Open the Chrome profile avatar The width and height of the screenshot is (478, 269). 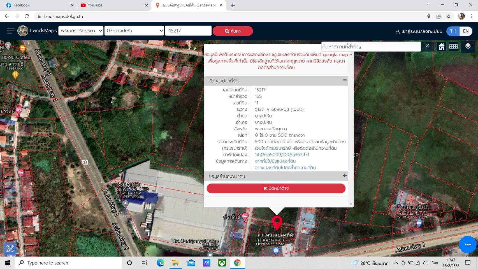(461, 16)
